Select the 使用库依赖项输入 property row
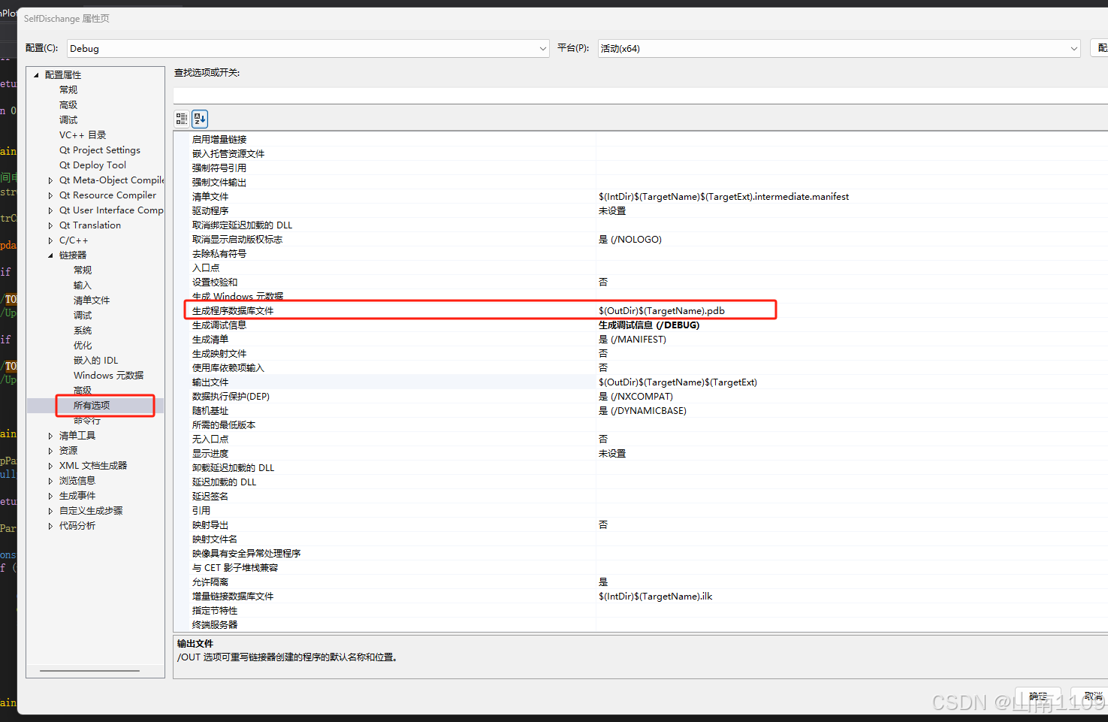The image size is (1108, 722). pos(640,368)
